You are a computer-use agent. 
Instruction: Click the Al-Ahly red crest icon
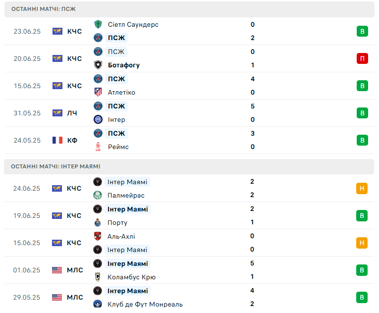pos(98,236)
